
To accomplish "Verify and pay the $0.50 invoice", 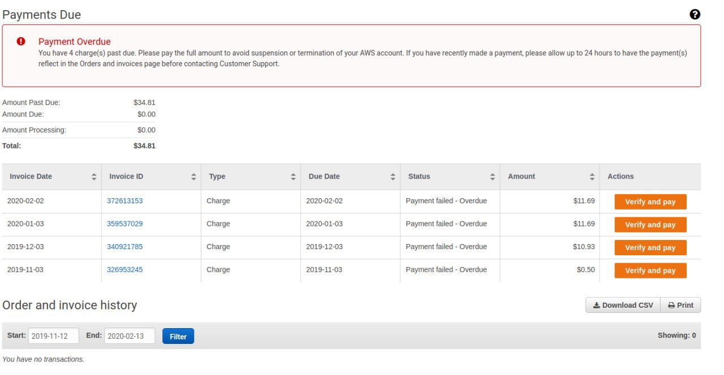I will coord(650,271).
